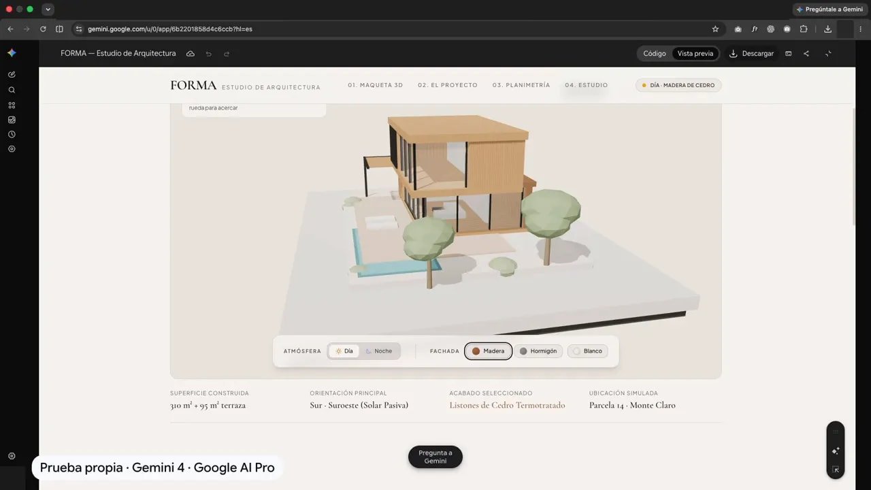Go to 02. El Proyecto section
The width and height of the screenshot is (871, 490).
(x=448, y=85)
